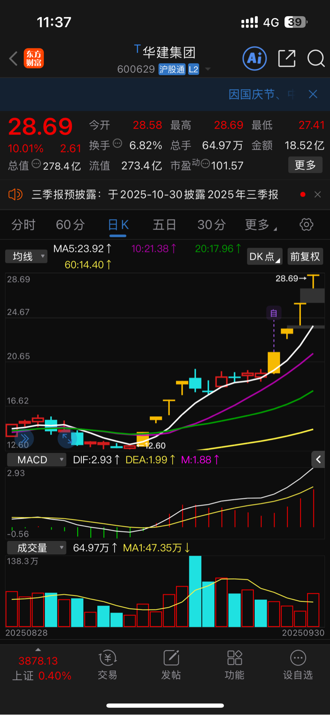330x715 pixels.
Task: Switch to the 五日 tab
Action: tap(165, 225)
